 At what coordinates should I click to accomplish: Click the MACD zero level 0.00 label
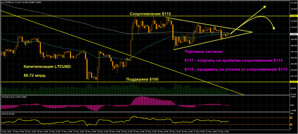tap(292, 105)
